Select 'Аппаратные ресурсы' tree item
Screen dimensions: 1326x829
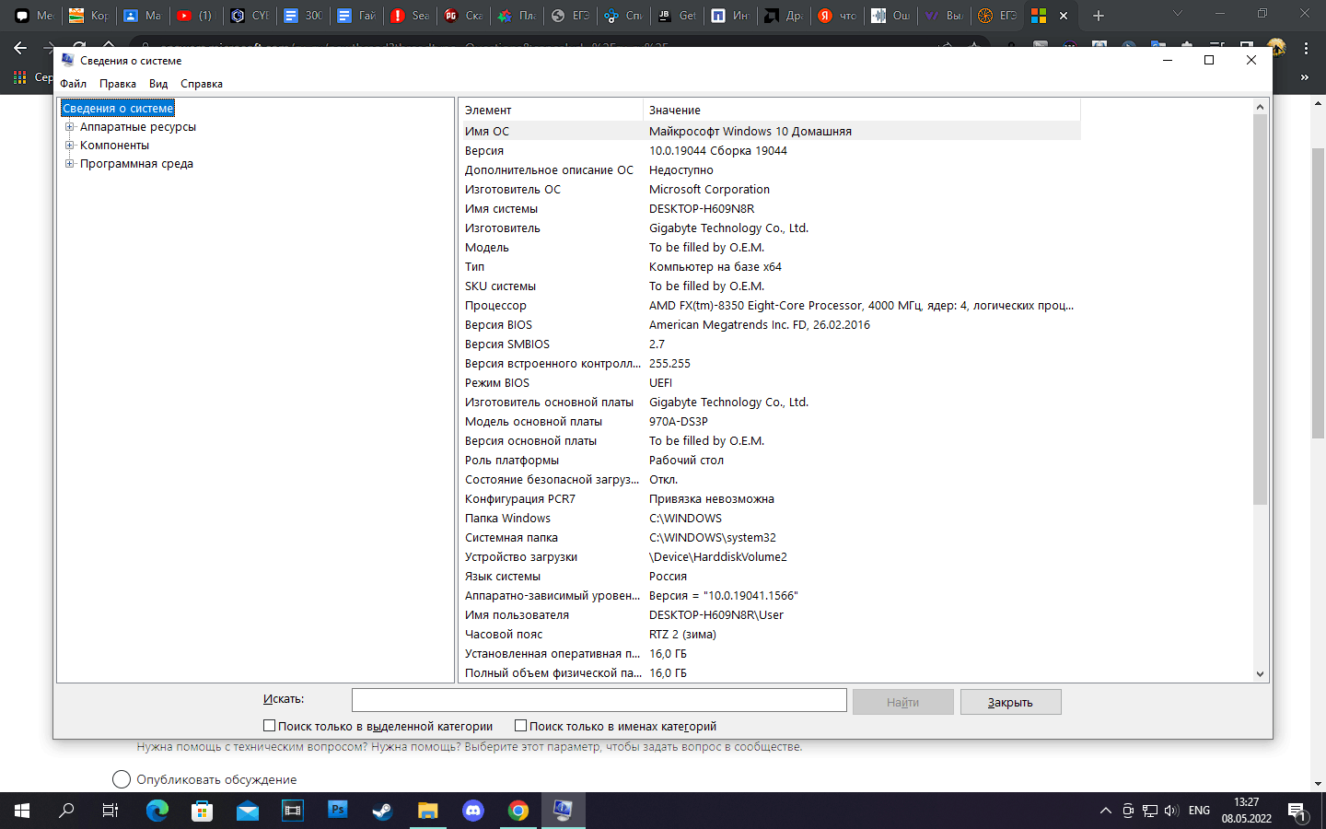(x=138, y=127)
